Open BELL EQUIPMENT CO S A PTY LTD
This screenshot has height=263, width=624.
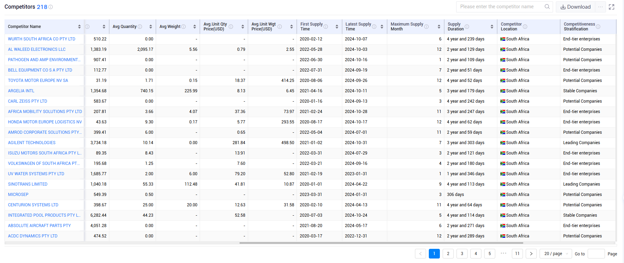[x=40, y=70]
